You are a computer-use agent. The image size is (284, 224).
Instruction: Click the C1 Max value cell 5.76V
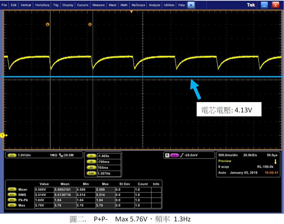[x=44, y=205]
